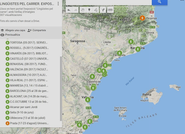Image resolution: width=185 pixels, height=134 pixels.
Task: Click the add-person icon beside Comparteix
Action: click(29, 30)
